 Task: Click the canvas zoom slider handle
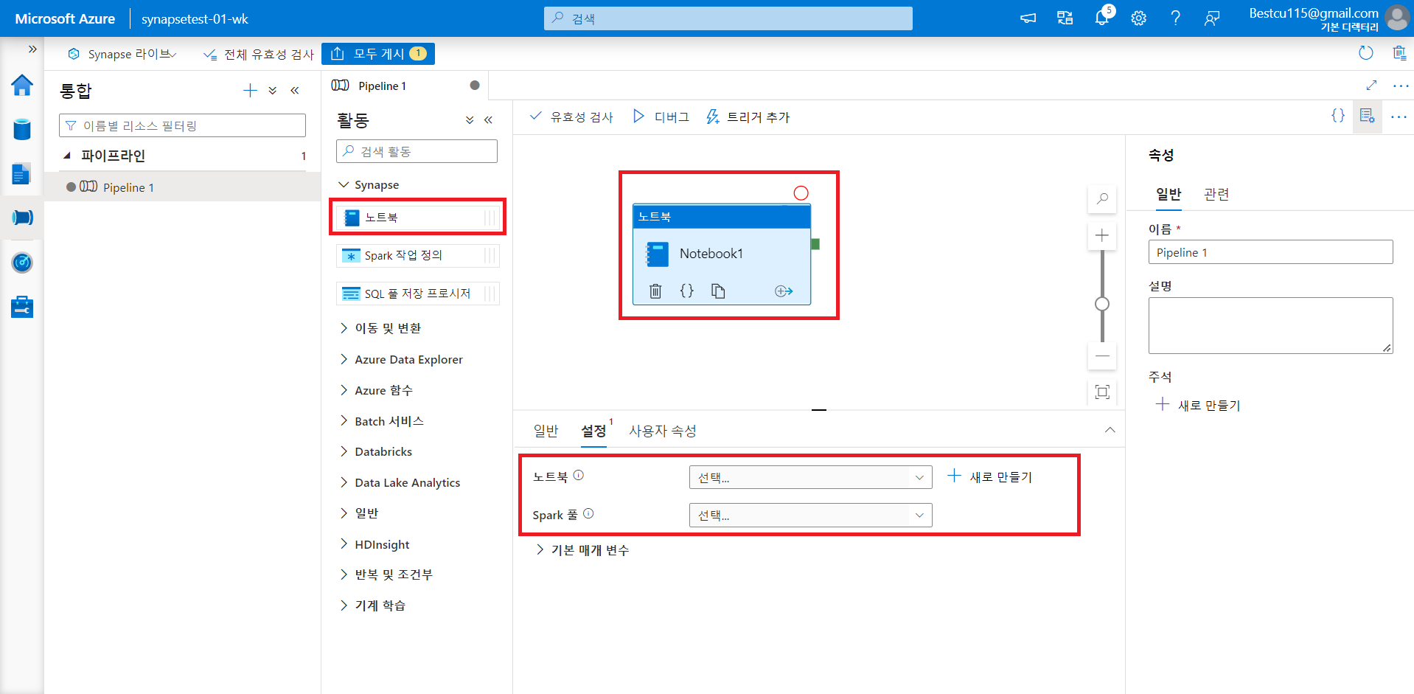(1102, 304)
